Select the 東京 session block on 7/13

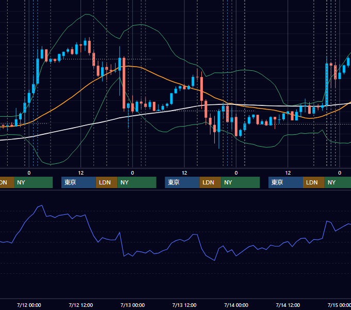point(182,182)
